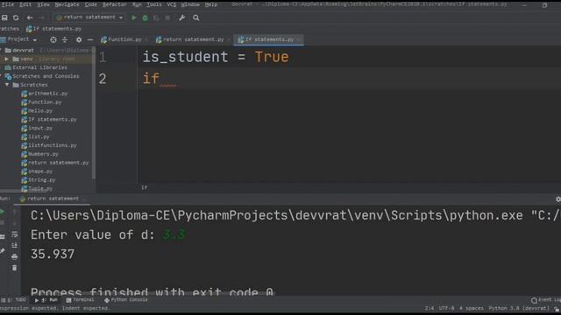Click the 'True' value on line 1
Viewport: 561px width, 315px height.
click(272, 57)
